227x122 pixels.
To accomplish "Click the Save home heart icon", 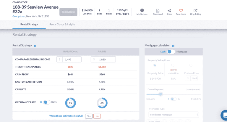I will tap(181, 11).
